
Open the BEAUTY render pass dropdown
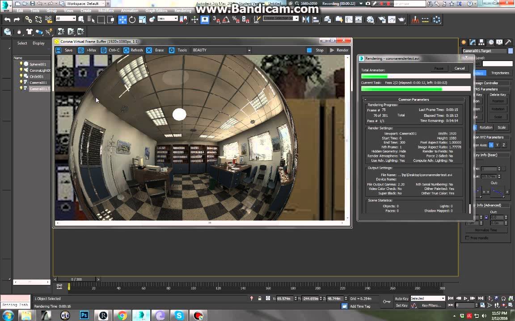tap(249, 50)
